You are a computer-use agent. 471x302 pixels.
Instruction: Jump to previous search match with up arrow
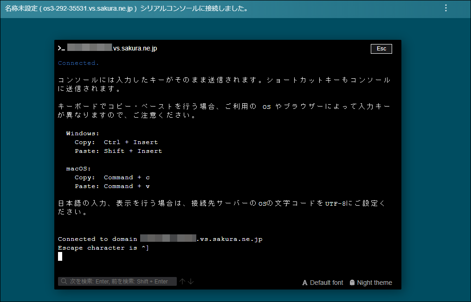tap(182, 282)
